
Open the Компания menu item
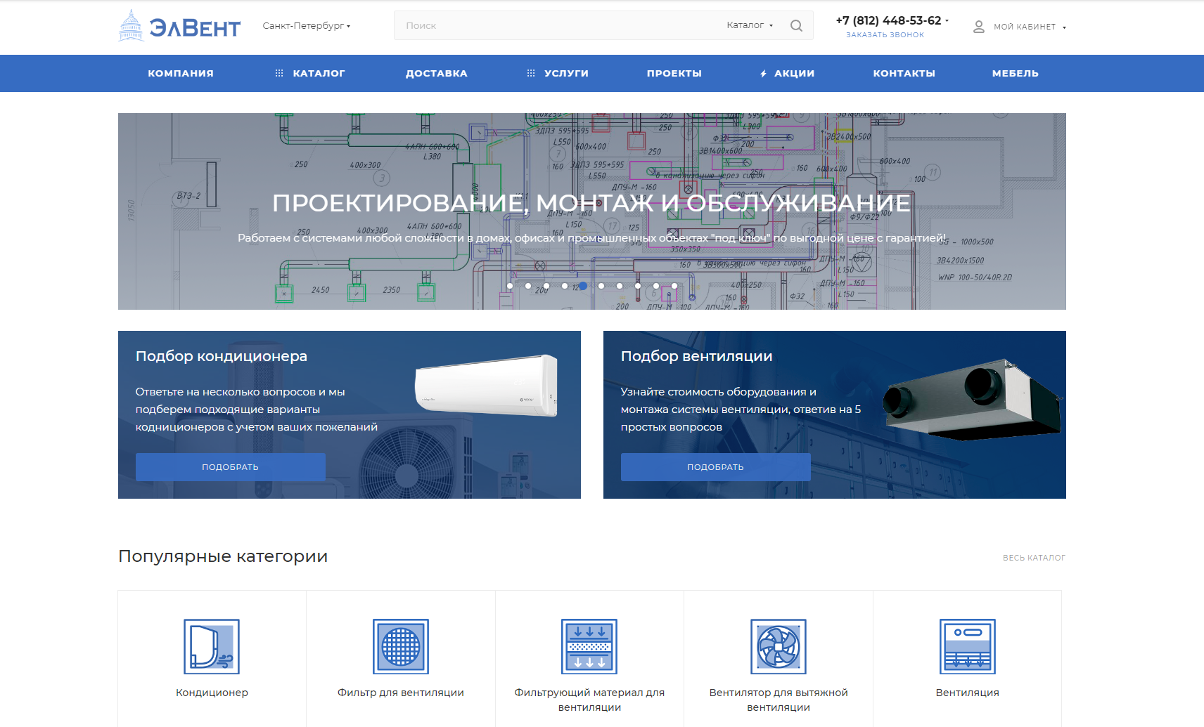click(x=181, y=73)
